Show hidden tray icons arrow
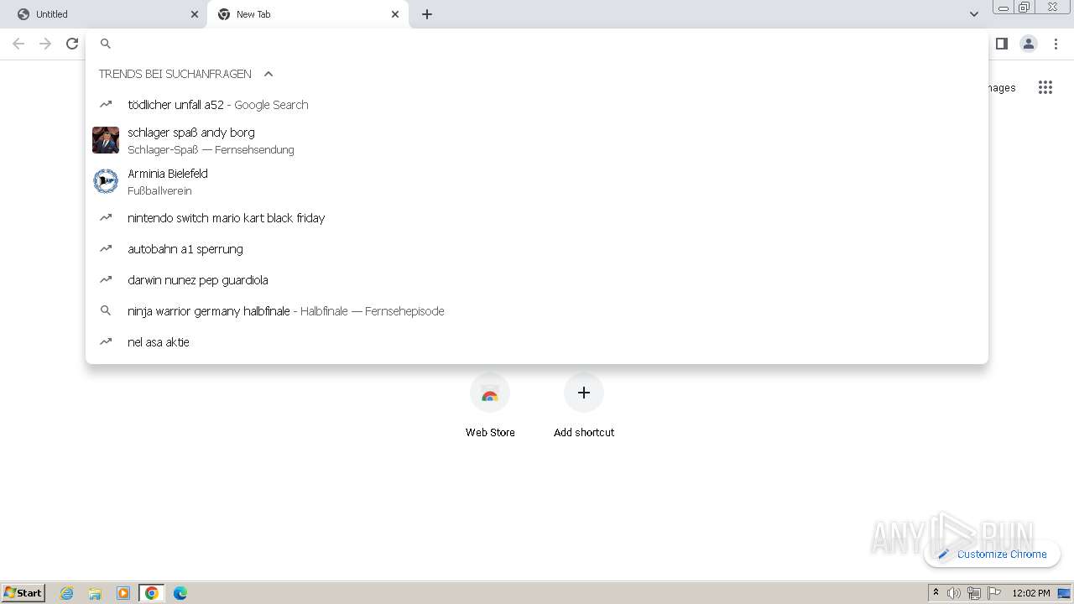 (x=936, y=593)
